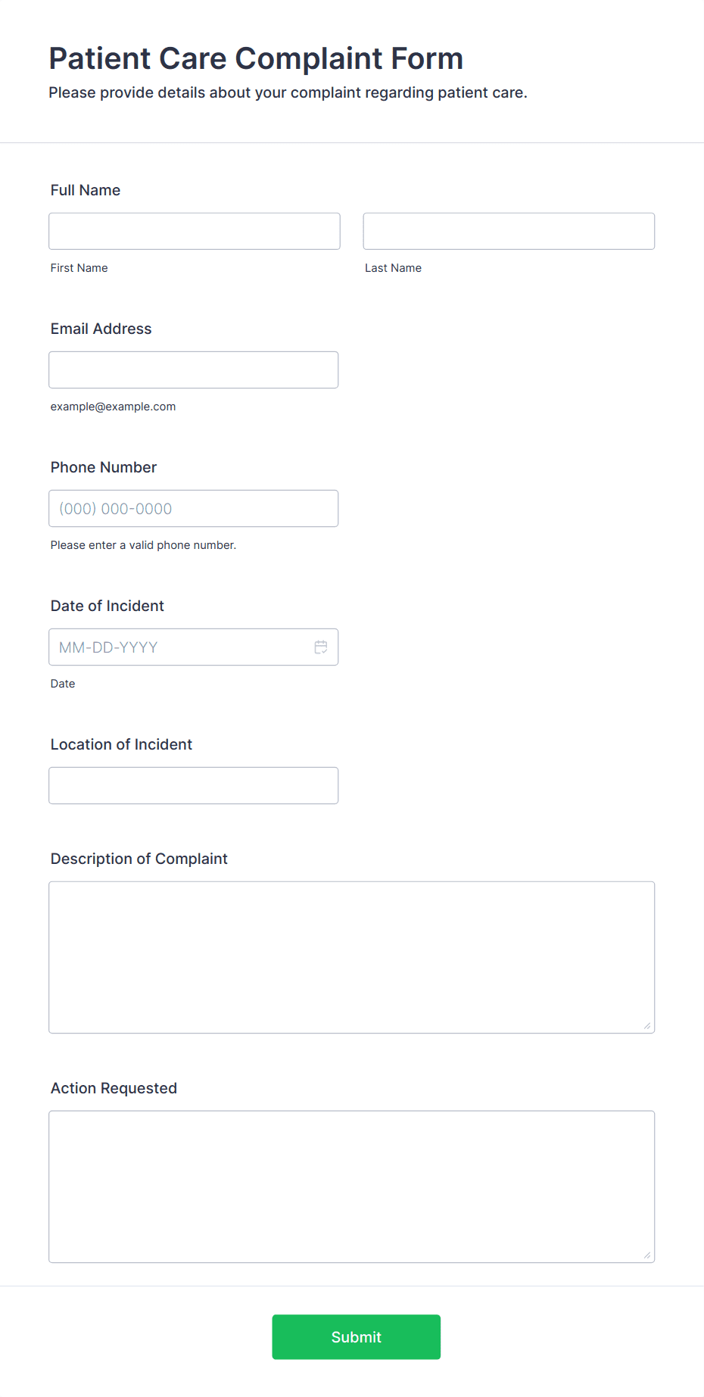Select the Email Address input box
Viewport: 704px width, 1397px height.
(194, 370)
